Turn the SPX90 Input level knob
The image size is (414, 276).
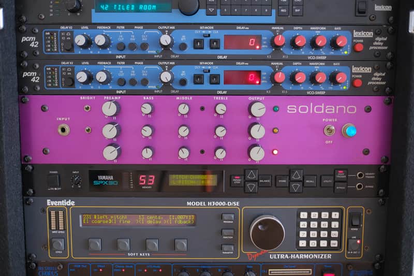tap(76, 180)
